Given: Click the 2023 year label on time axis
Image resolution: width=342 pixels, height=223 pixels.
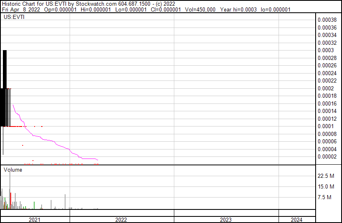Looking at the screenshot, I should [x=225, y=220].
